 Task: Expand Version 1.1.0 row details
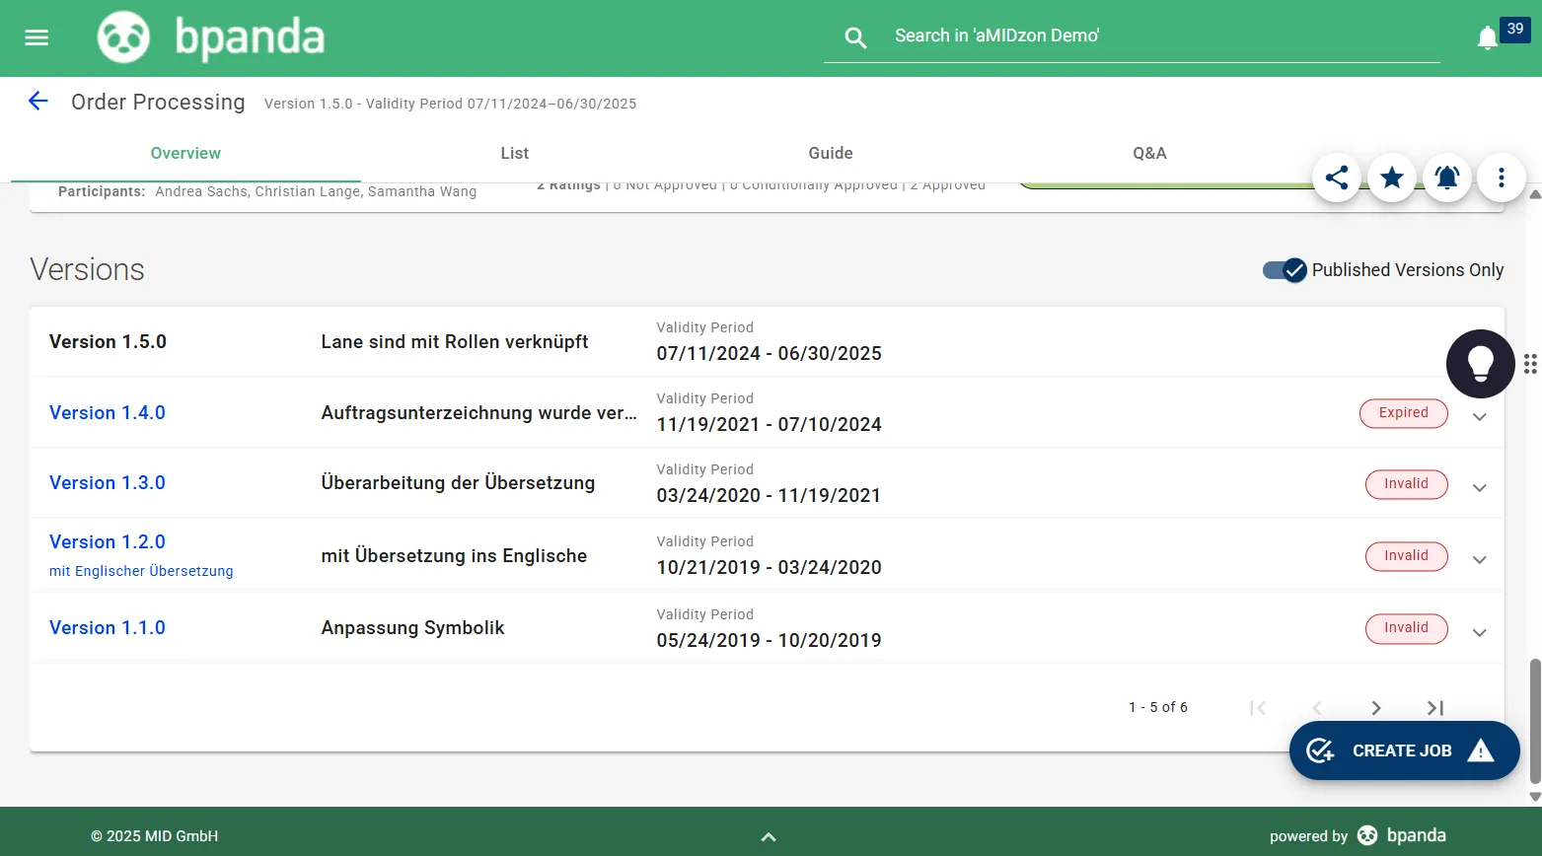1480,633
